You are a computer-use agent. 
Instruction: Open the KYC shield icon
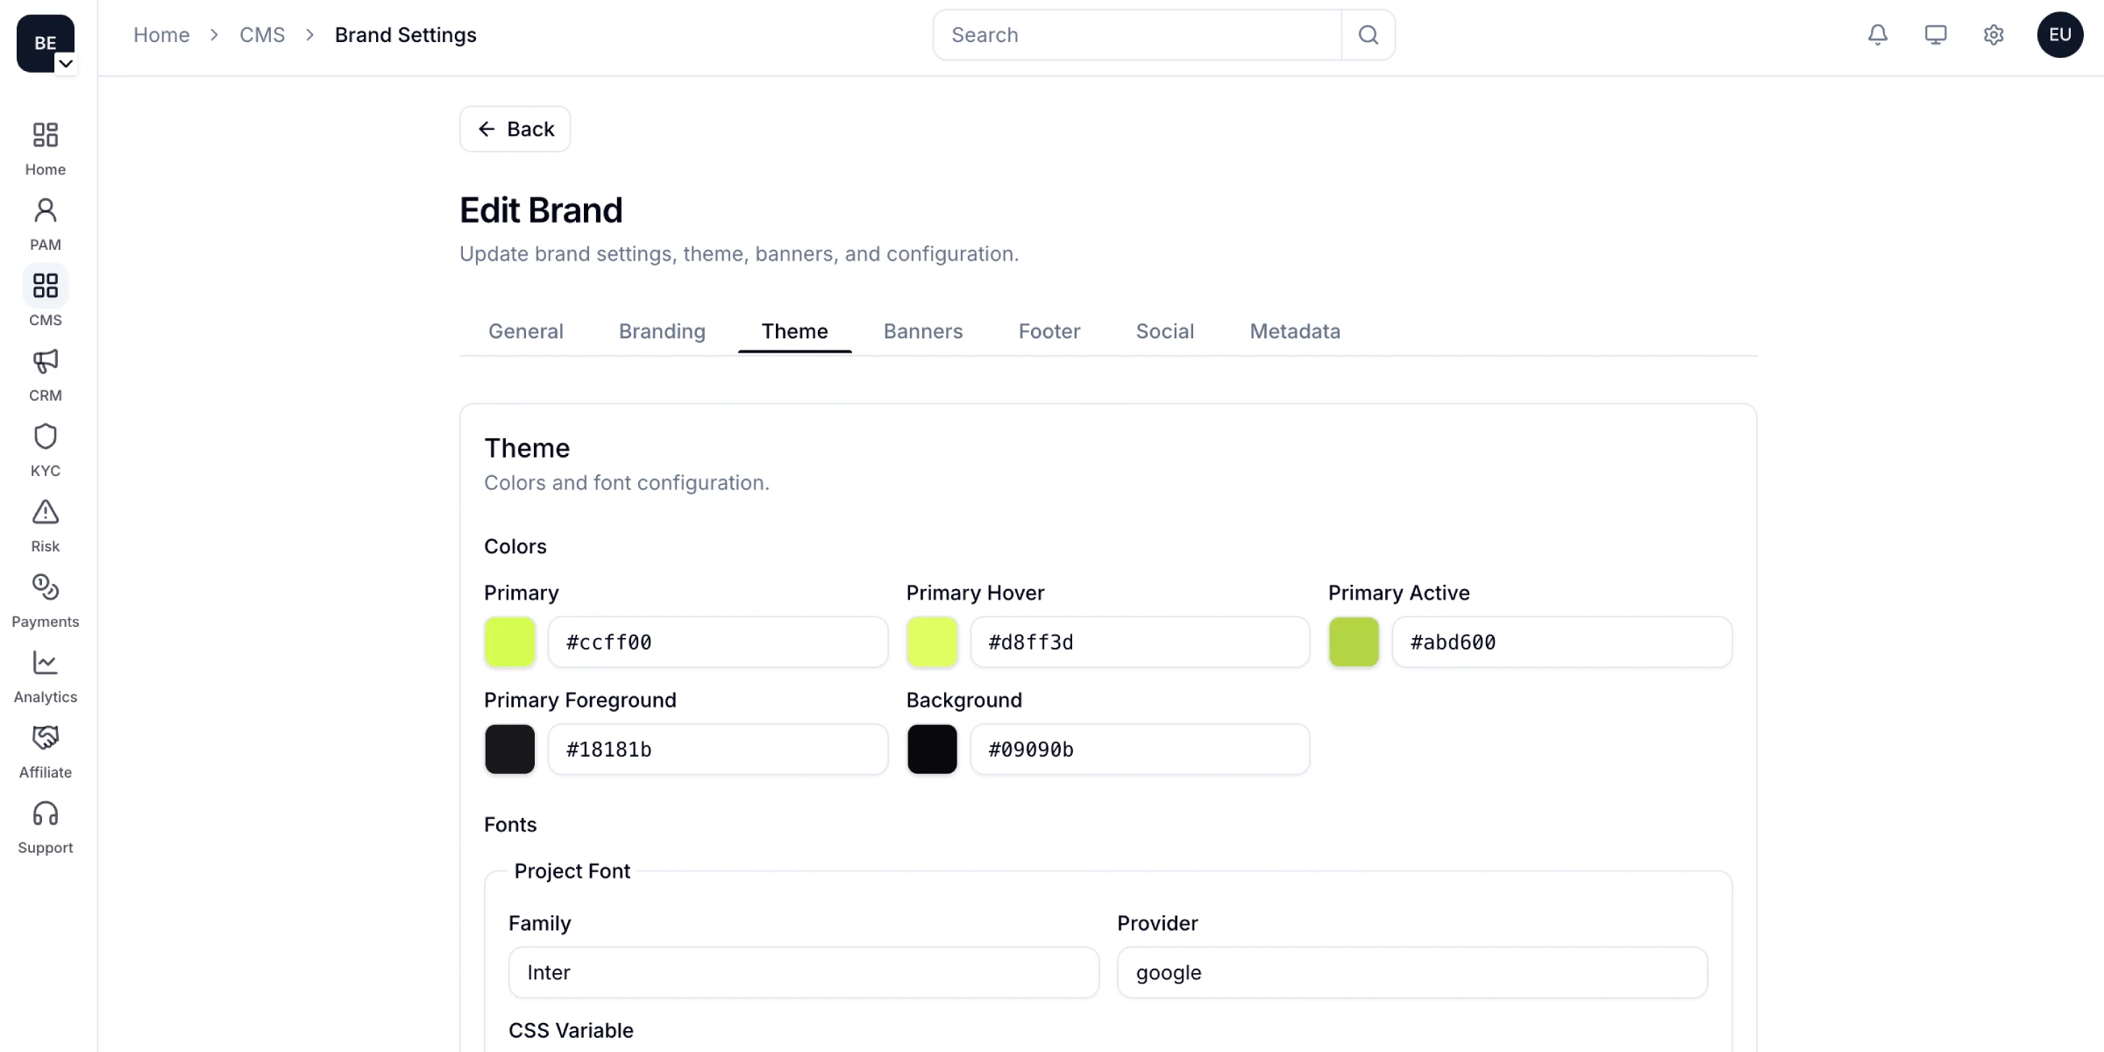pos(46,437)
